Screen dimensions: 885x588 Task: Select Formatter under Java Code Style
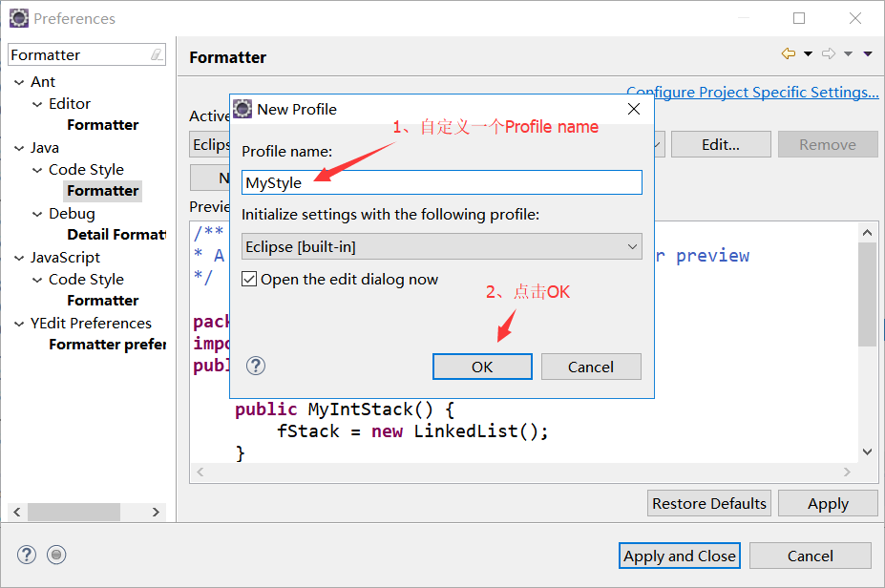(x=103, y=191)
